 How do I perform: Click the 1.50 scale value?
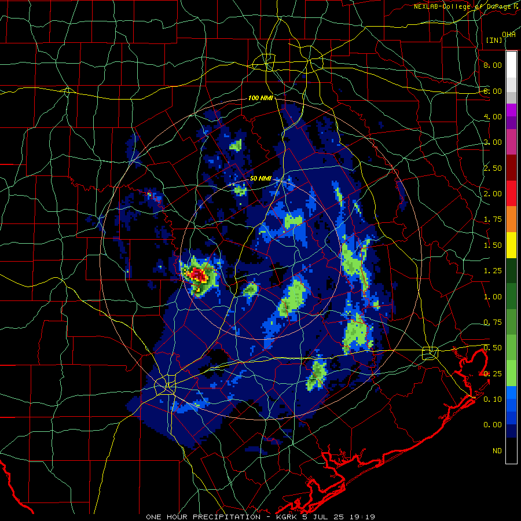click(x=493, y=245)
